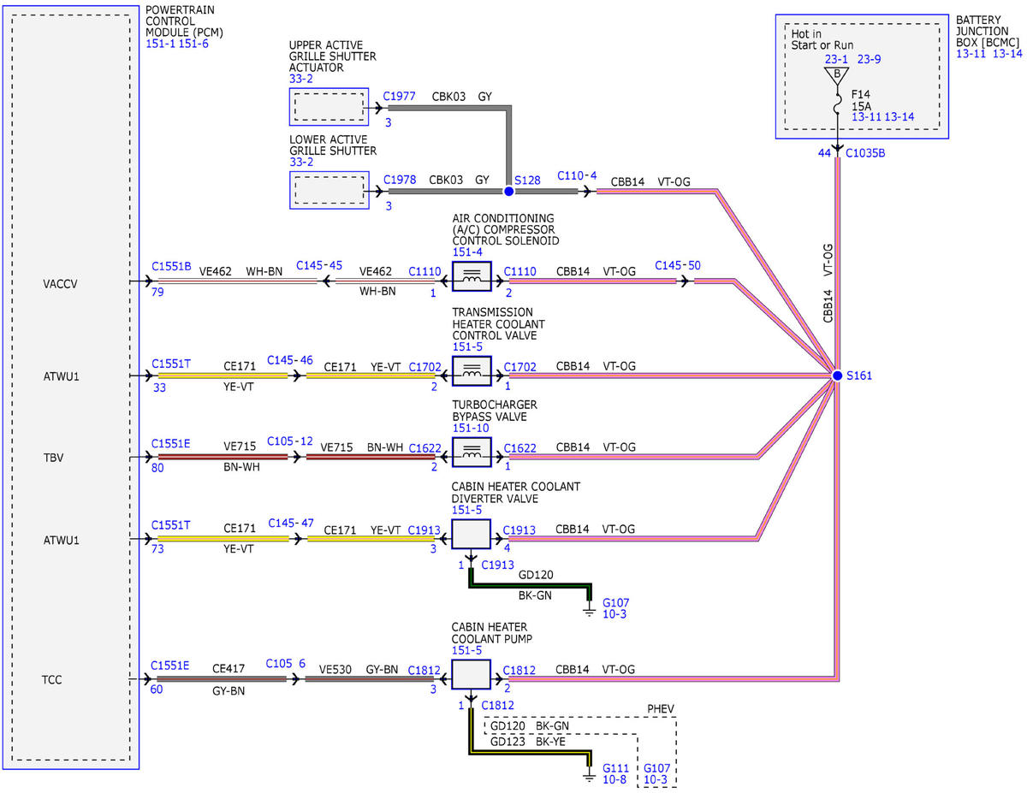The height and width of the screenshot is (793, 1027).
Task: Open the C1551E connector link at pin 80
Action: 171,443
